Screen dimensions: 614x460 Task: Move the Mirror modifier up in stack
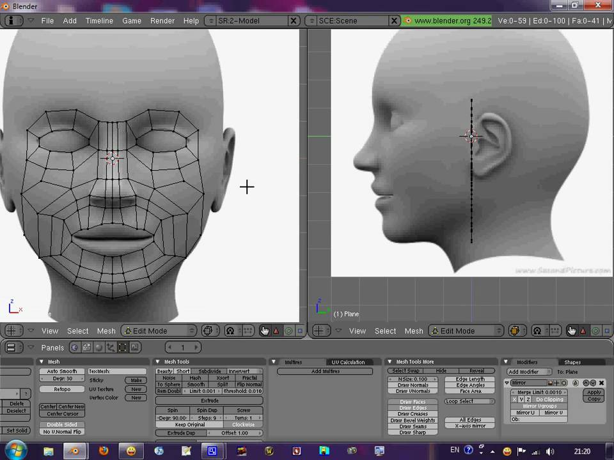pos(585,383)
